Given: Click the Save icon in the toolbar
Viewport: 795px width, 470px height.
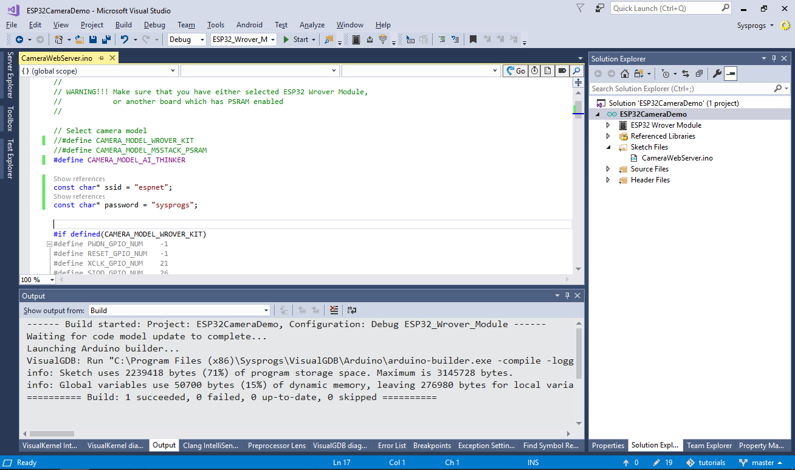Looking at the screenshot, I should click(x=93, y=40).
